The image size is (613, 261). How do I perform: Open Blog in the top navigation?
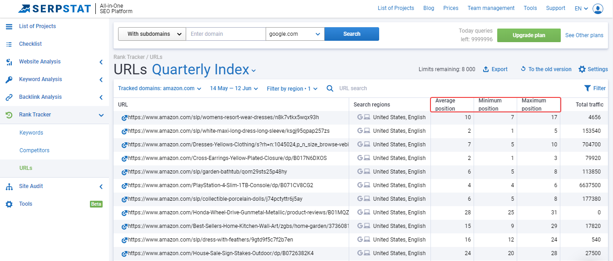pos(429,8)
